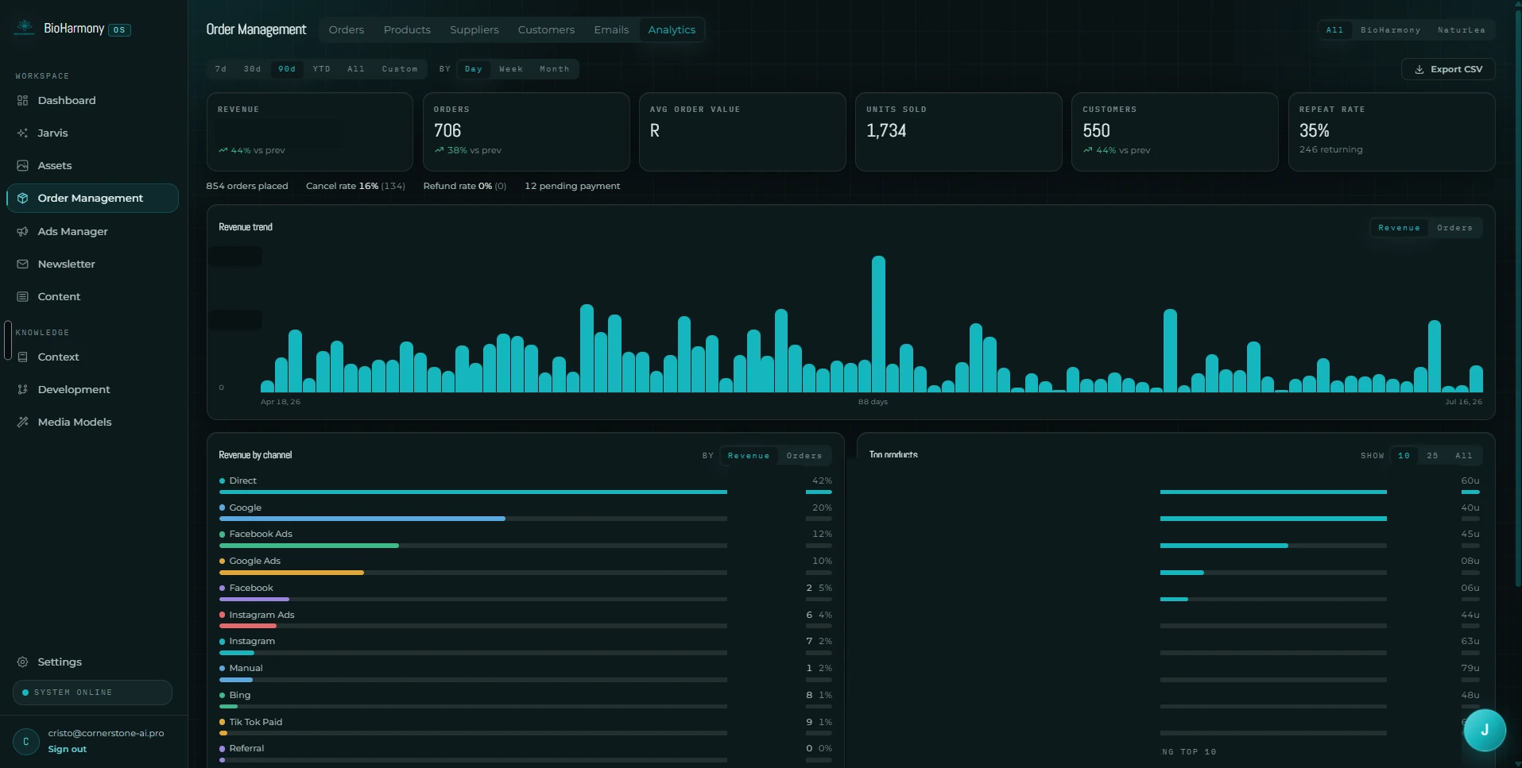This screenshot has width=1522, height=768.
Task: Switch to the Suppliers tab
Action: coord(474,30)
